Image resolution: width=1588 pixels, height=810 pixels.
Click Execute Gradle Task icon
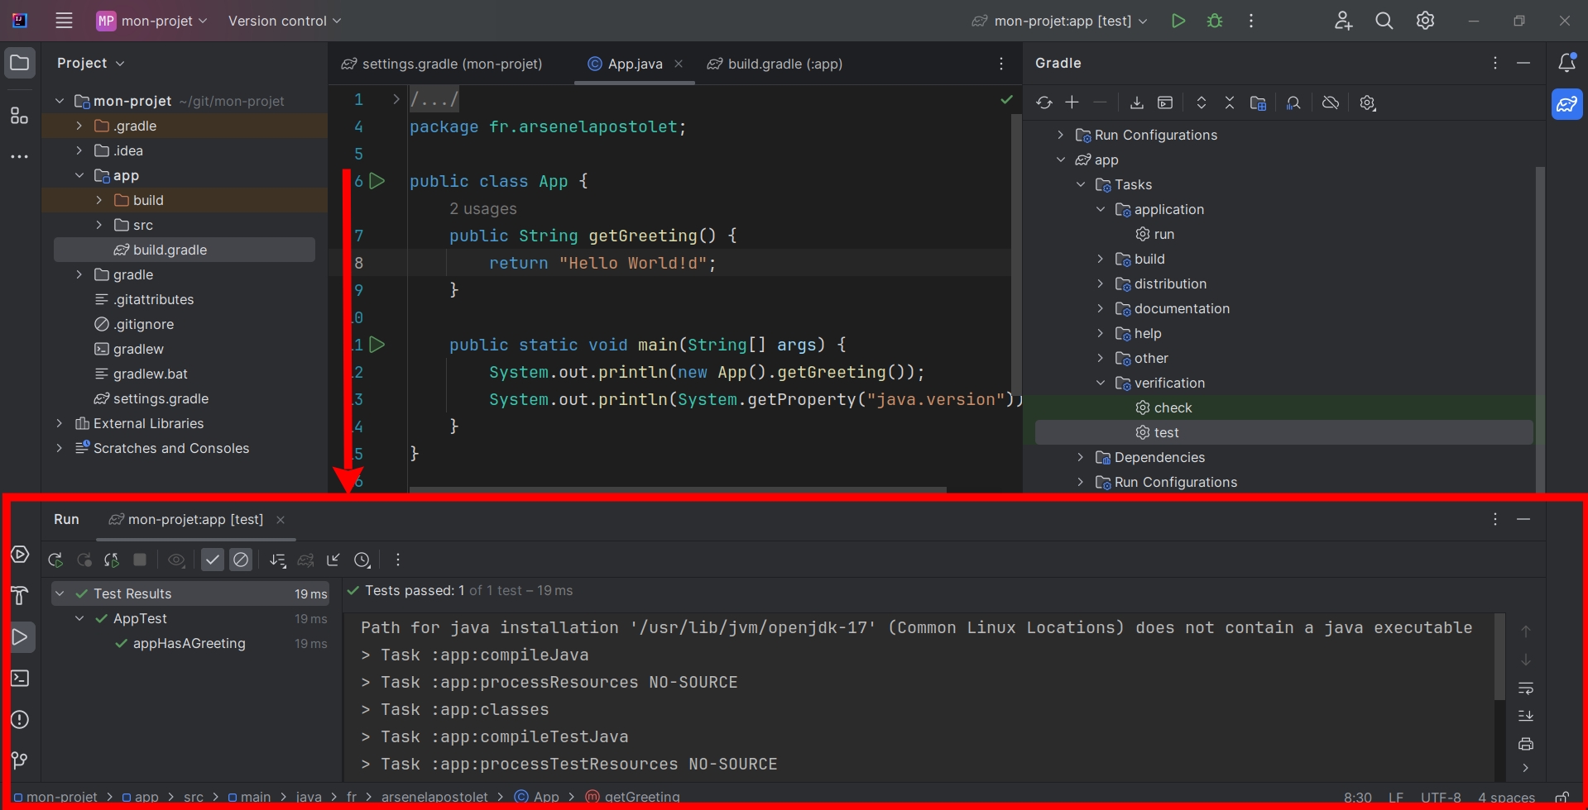(1165, 102)
